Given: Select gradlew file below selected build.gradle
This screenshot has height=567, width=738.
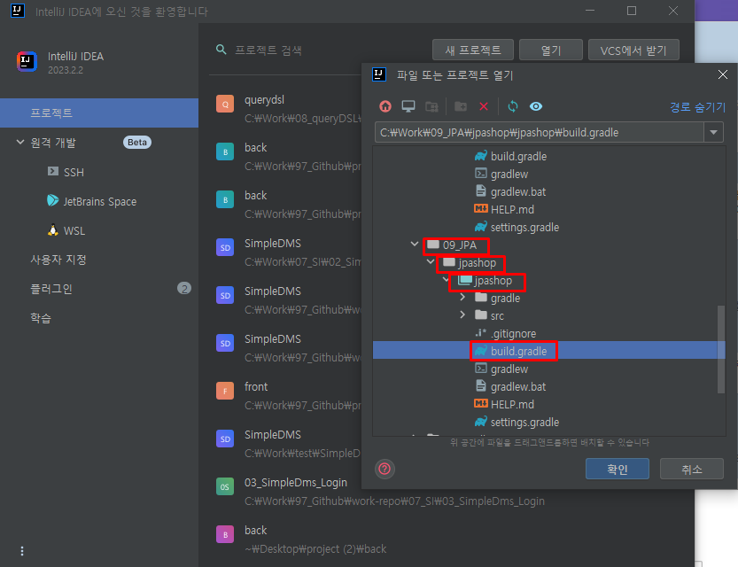Looking at the screenshot, I should pos(501,369).
